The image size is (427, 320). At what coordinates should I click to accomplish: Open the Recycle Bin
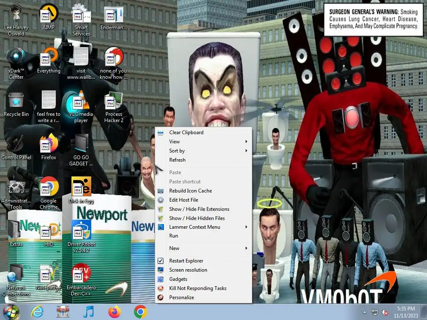point(16,105)
